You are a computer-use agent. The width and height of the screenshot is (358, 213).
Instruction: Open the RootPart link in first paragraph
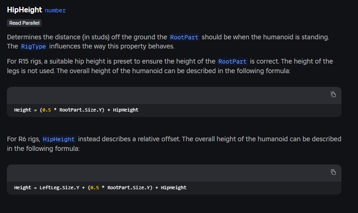click(x=184, y=37)
